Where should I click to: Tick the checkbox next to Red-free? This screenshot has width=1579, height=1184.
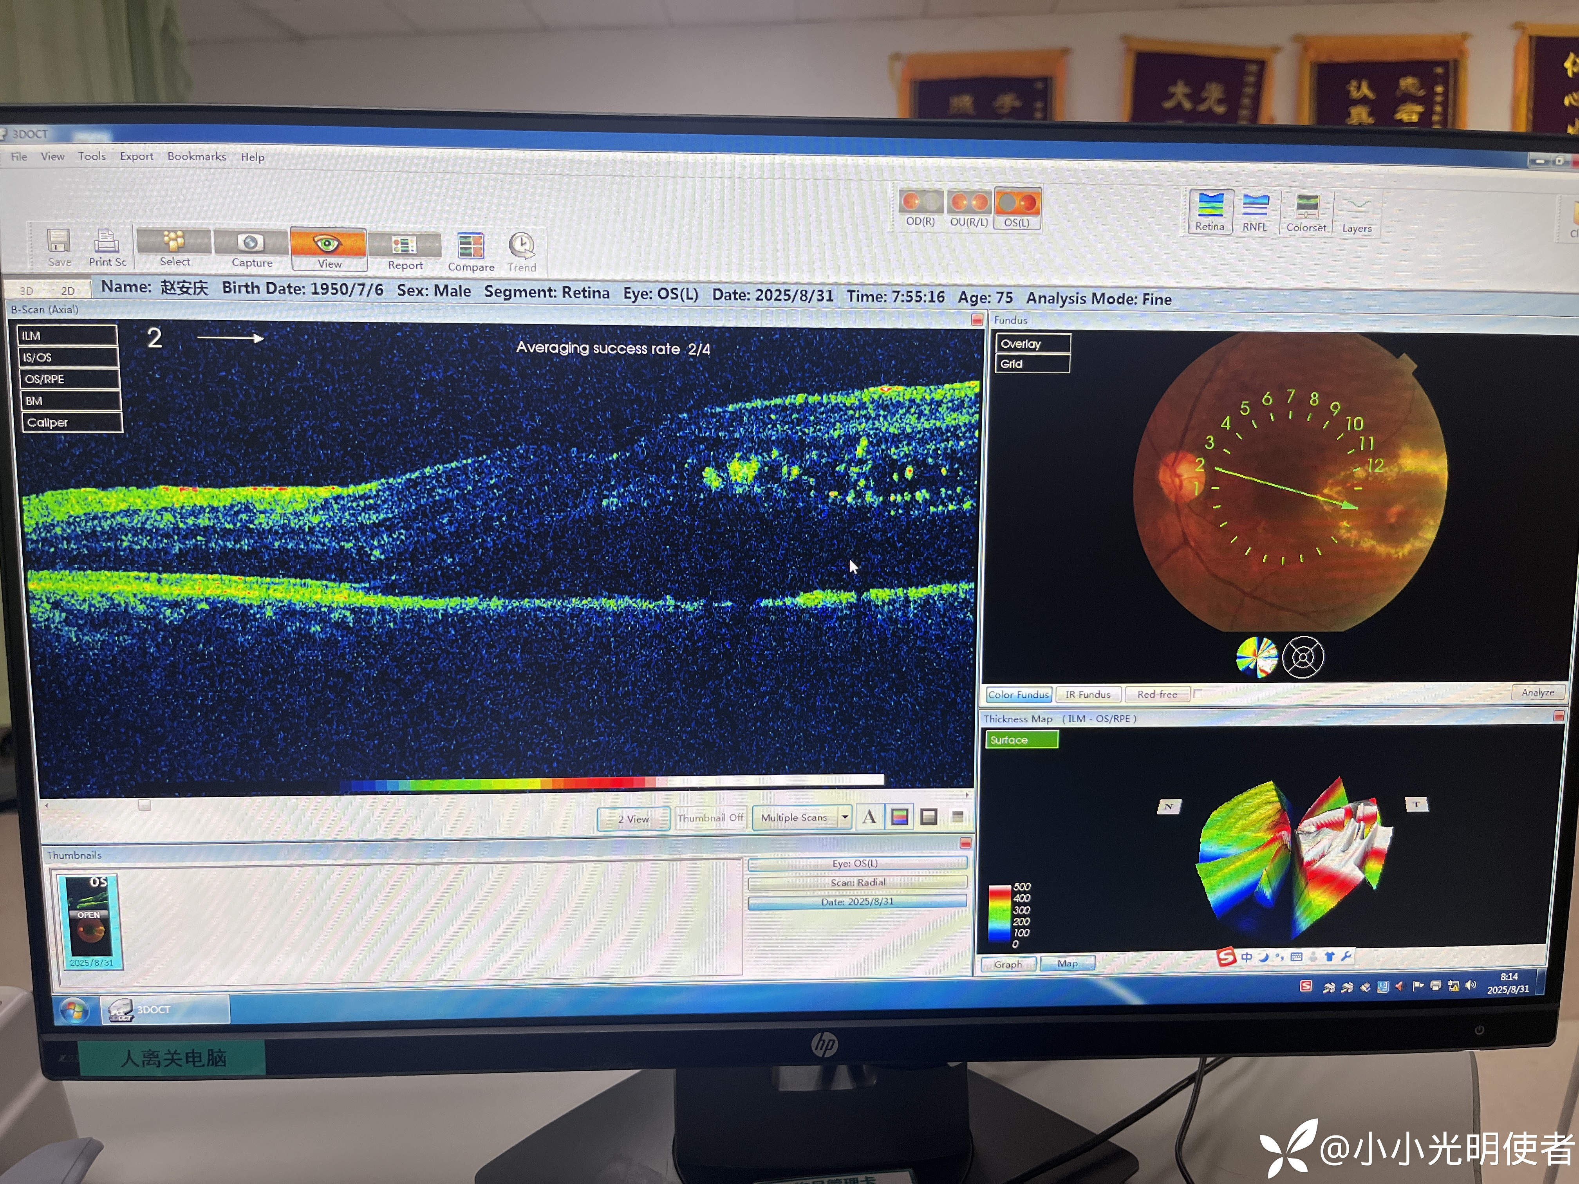[1197, 693]
